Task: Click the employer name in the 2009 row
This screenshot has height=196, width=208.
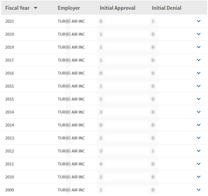Action: [71, 190]
